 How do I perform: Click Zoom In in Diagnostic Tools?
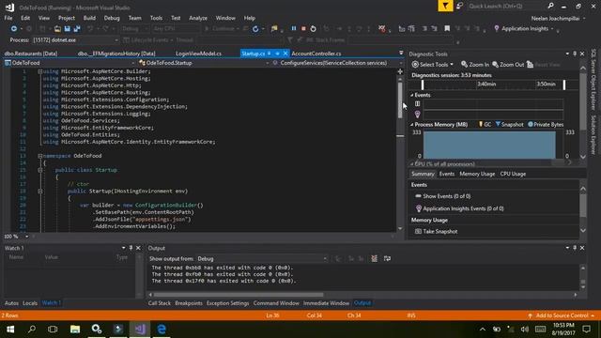click(x=475, y=65)
